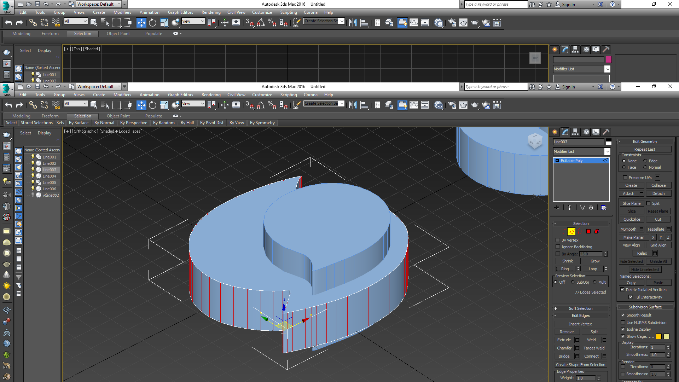The width and height of the screenshot is (679, 382).
Task: Click Configure Modifier Sets icon
Action: tap(604, 208)
